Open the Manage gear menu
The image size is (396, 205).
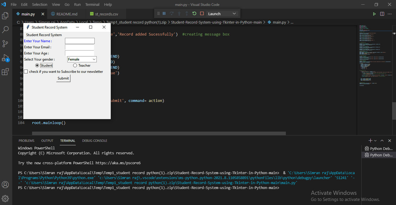(x=5, y=199)
